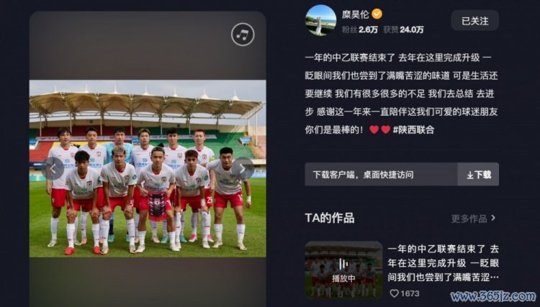Image resolution: width=540 pixels, height=307 pixels.
Task: Click the 下载 button
Action: pyautogui.click(x=478, y=174)
